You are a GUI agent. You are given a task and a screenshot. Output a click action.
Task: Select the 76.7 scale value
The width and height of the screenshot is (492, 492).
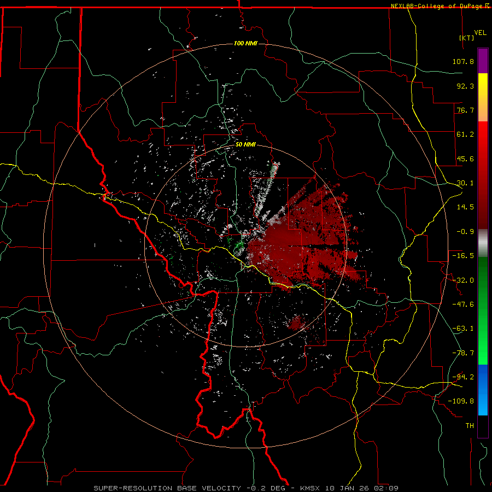click(465, 110)
